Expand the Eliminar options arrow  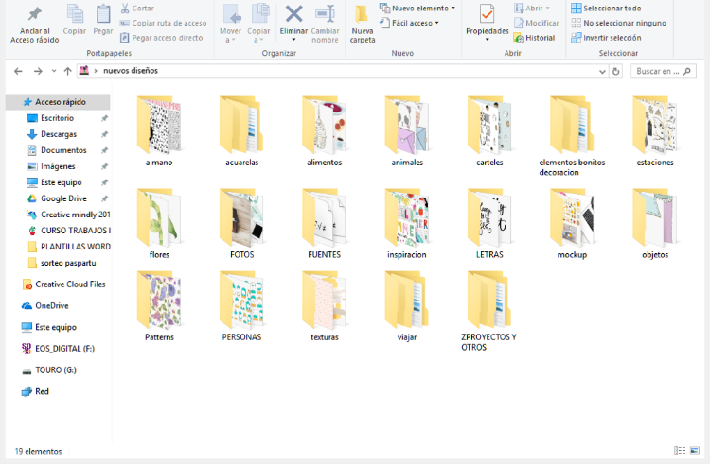[293, 40]
